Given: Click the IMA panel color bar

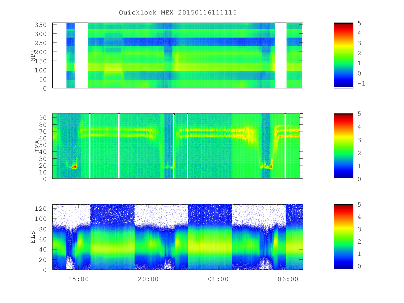Looking at the screenshot, I should click(343, 146).
